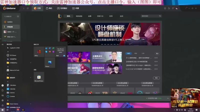Open the news item starting with 【12.5

click(x=139, y=58)
